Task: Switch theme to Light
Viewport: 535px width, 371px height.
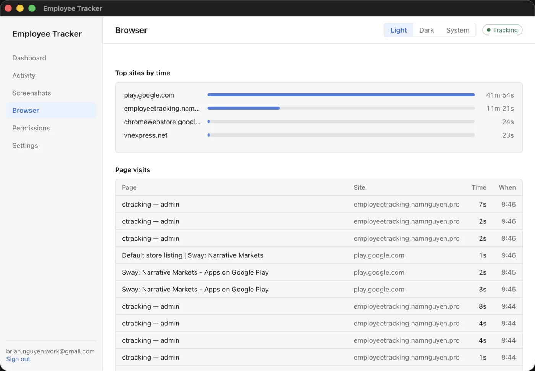Action: click(x=399, y=30)
